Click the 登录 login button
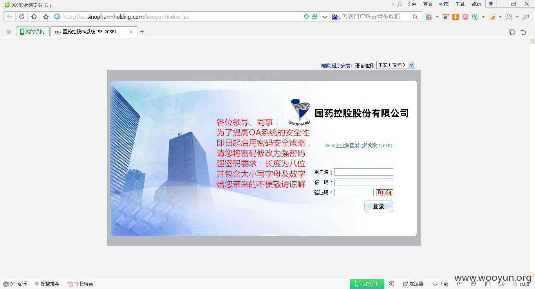This screenshot has width=535, height=289. click(379, 206)
